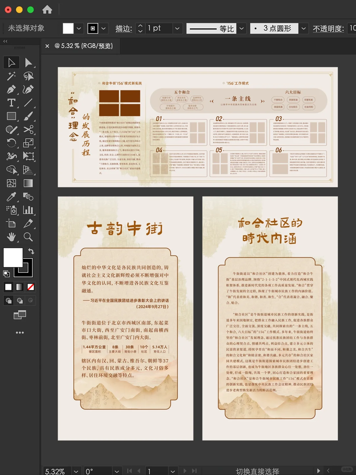This screenshot has height=475, width=356.
Task: Enable Draw Behind mode
Action: click(x=20, y=301)
